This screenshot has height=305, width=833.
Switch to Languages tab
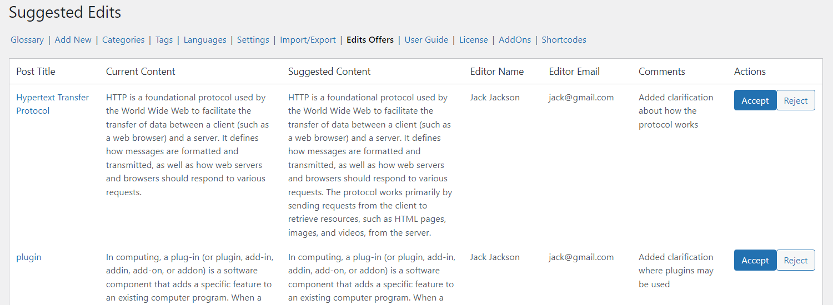pos(205,40)
